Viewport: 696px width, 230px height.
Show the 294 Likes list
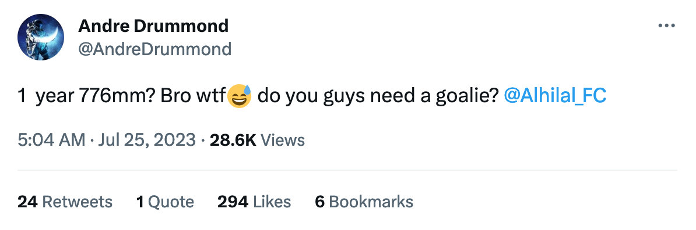coord(254,202)
